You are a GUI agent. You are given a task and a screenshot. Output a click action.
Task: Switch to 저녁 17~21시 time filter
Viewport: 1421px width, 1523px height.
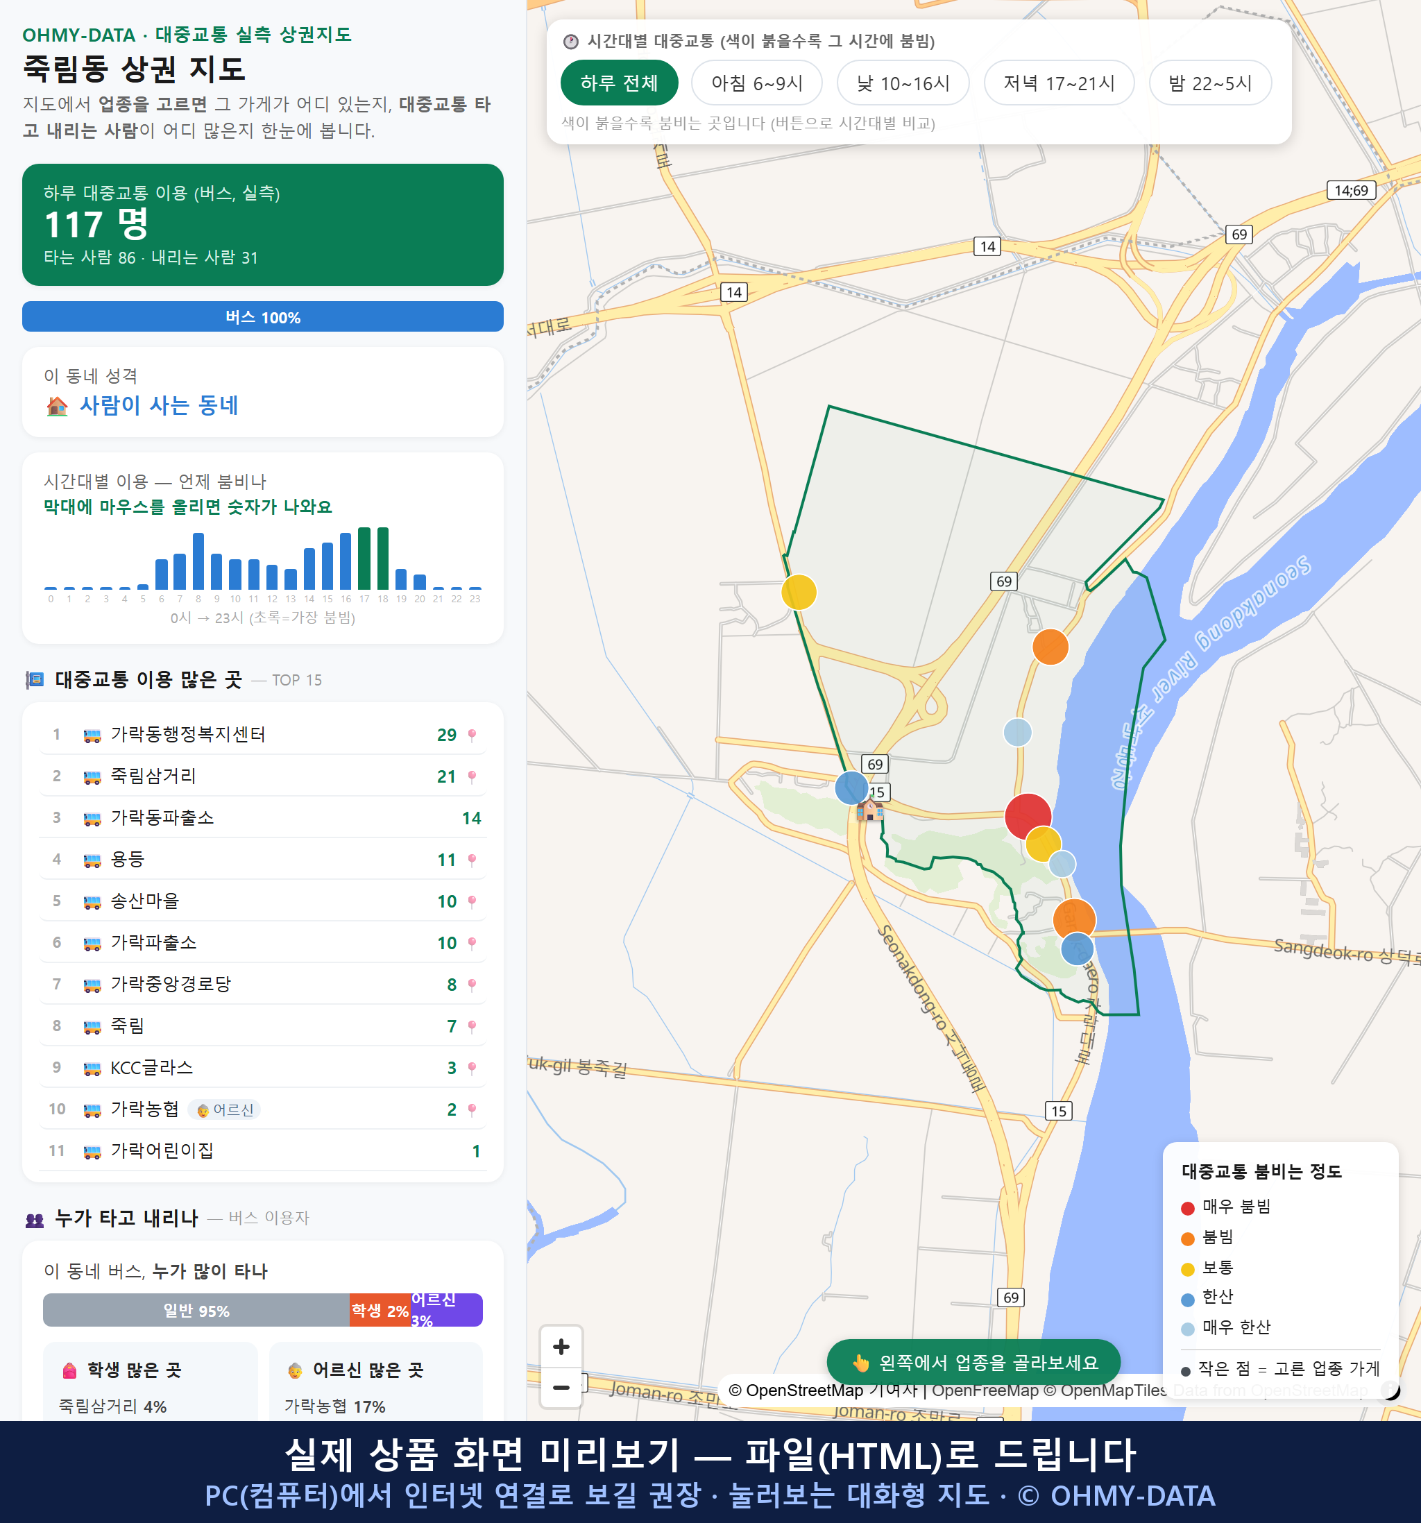[1059, 83]
